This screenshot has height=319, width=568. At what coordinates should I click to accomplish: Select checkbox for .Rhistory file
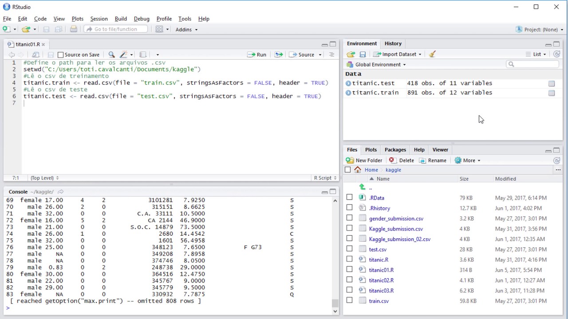pyautogui.click(x=350, y=207)
